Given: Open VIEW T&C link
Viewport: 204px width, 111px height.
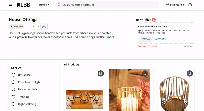Looking at the screenshot, I should (188, 46).
